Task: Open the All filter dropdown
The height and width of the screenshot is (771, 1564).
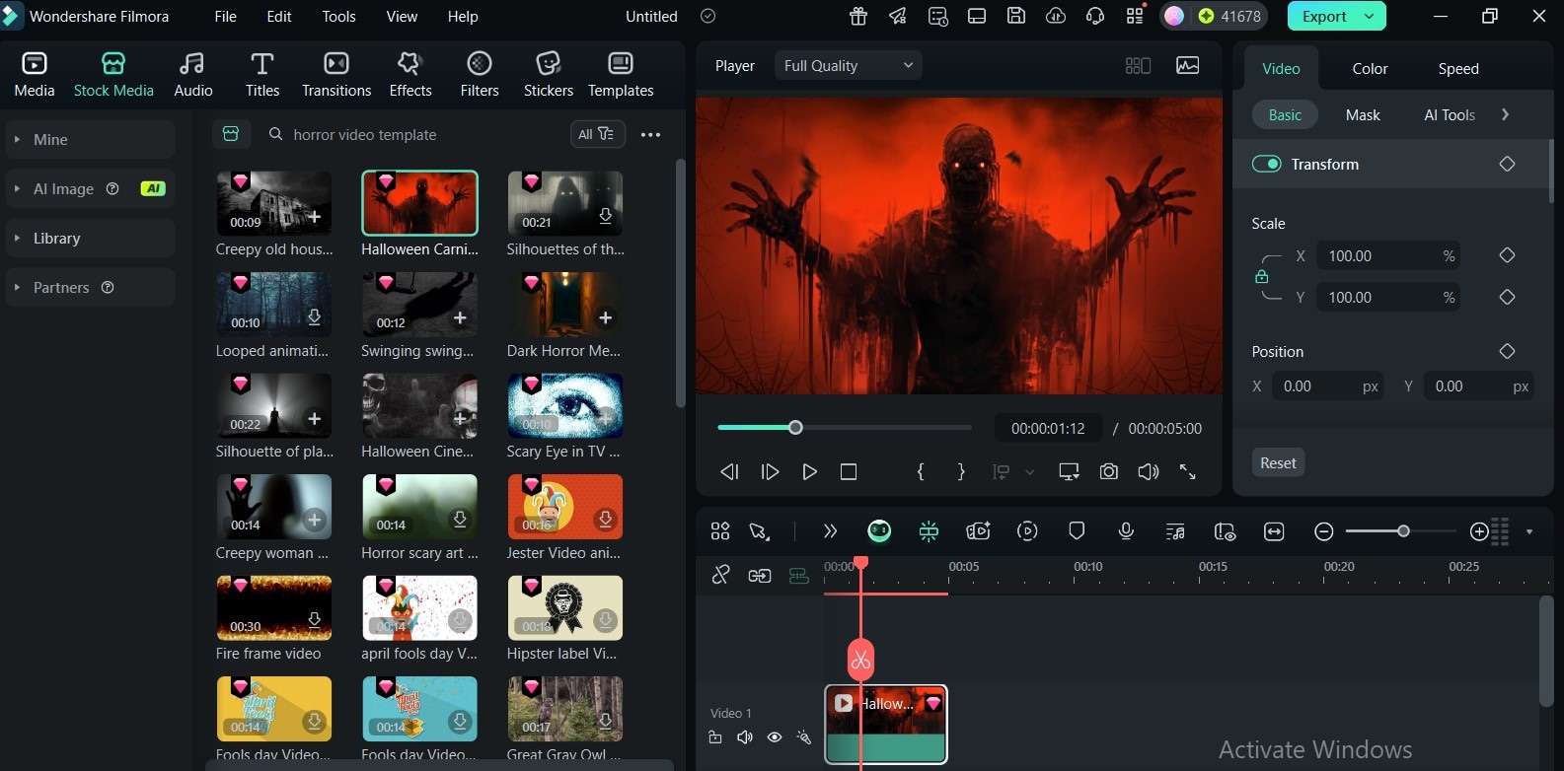Action: (597, 134)
